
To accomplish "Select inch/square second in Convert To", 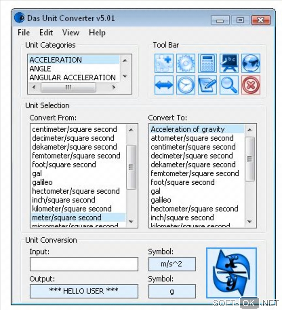I will point(197,218).
